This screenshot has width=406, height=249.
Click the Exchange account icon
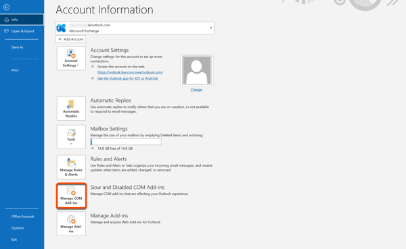point(62,28)
